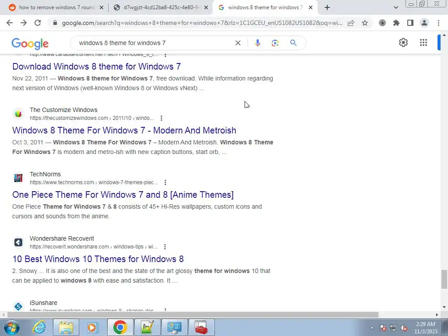Click the technorms.com URL breadcrumb
Screen dimensions: 448x336
tap(94, 182)
